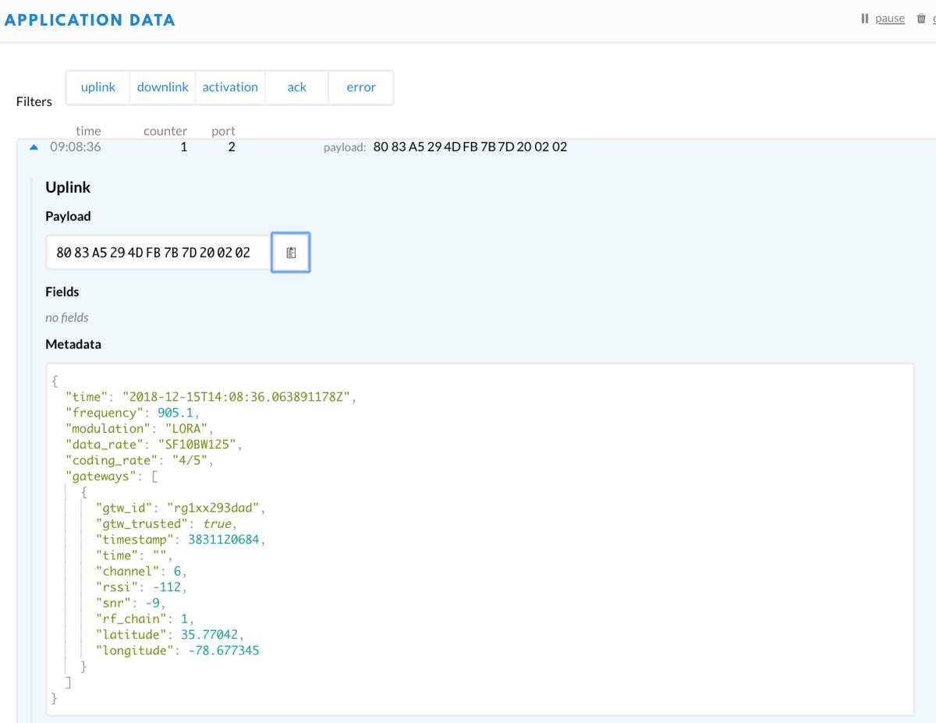Click the time column header
The width and height of the screenshot is (936, 723).
coord(87,130)
